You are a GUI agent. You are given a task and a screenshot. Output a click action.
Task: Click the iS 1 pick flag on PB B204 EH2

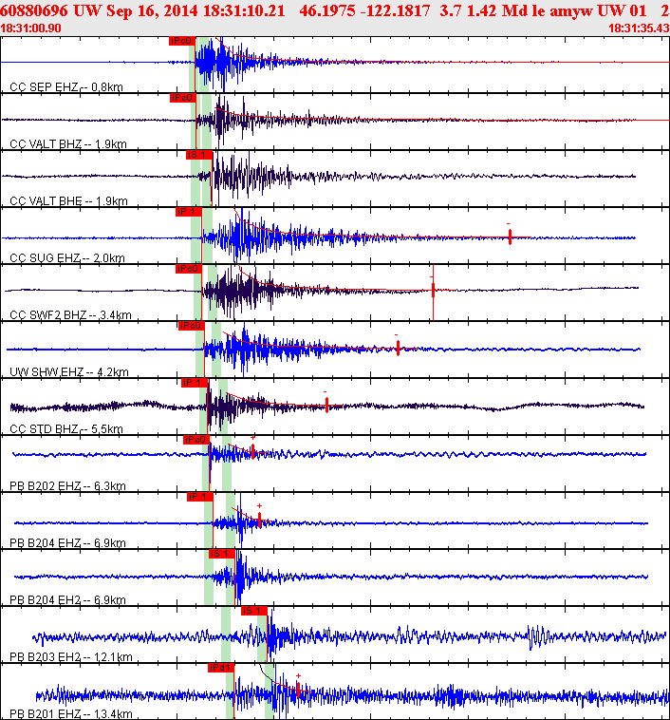click(222, 554)
